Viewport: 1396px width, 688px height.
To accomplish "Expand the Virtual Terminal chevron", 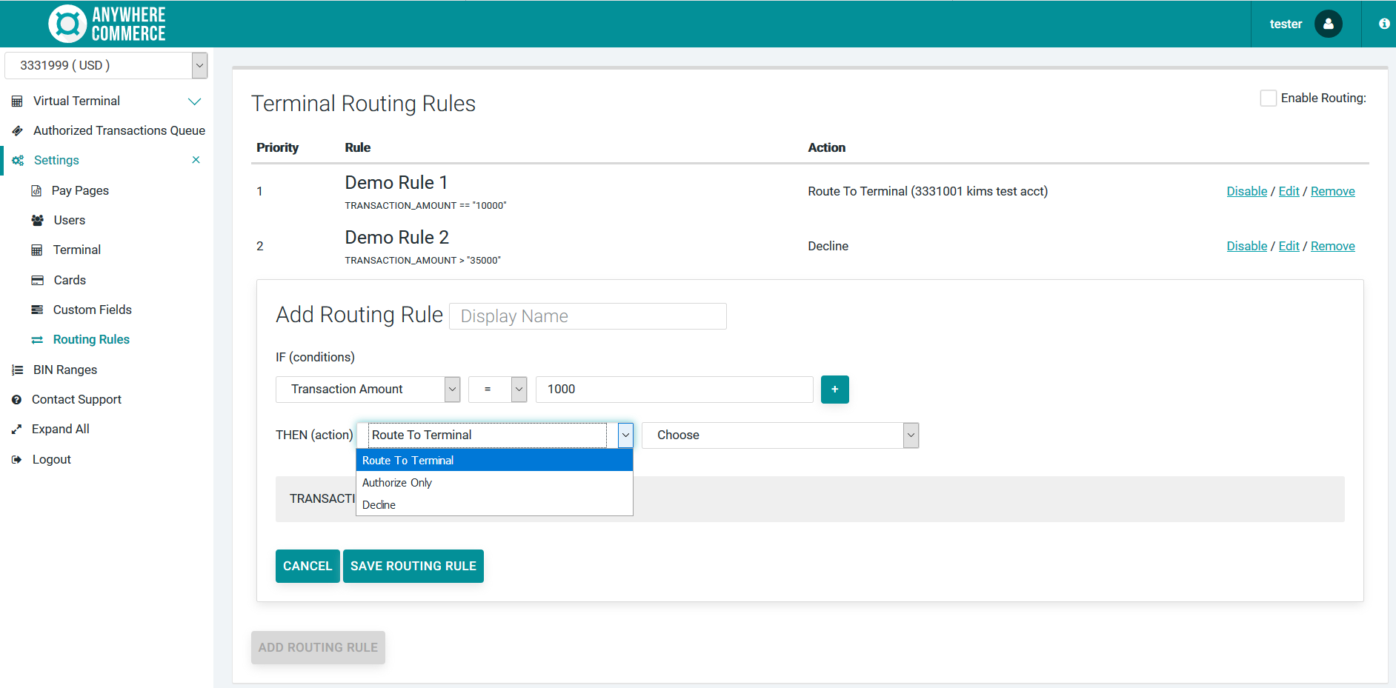I will pos(194,101).
